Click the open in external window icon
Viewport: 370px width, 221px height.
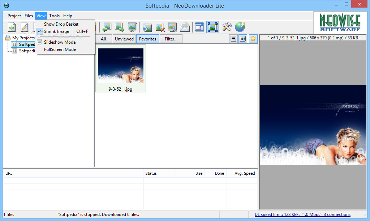pyautogui.click(x=199, y=27)
